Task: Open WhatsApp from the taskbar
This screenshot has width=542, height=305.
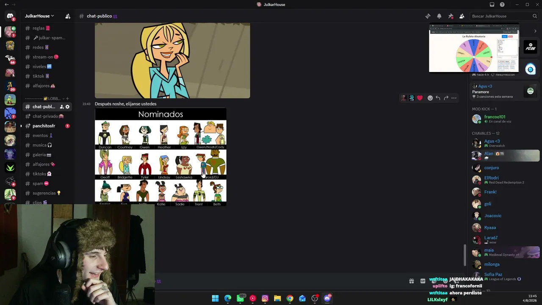Action: pyautogui.click(x=240, y=298)
